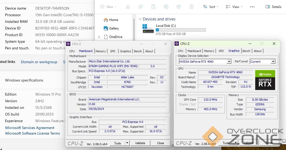Click the Close button in left CPU-Z window
This screenshot has width=286, height=150.
pos(161,143)
